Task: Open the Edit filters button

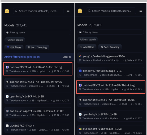Action: click(x=14, y=47)
